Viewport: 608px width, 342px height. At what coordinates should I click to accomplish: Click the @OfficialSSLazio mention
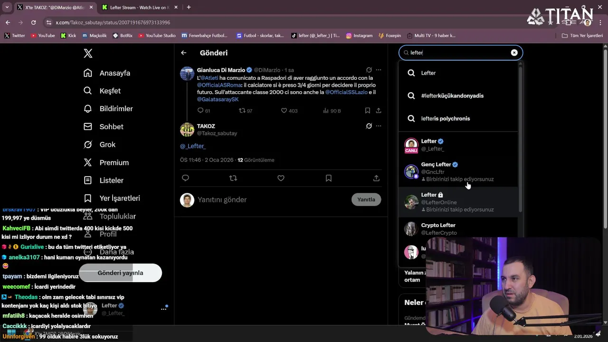point(346,92)
